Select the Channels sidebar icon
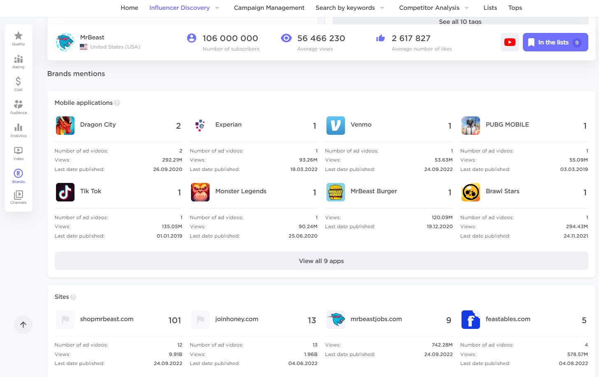The image size is (599, 377). click(18, 197)
